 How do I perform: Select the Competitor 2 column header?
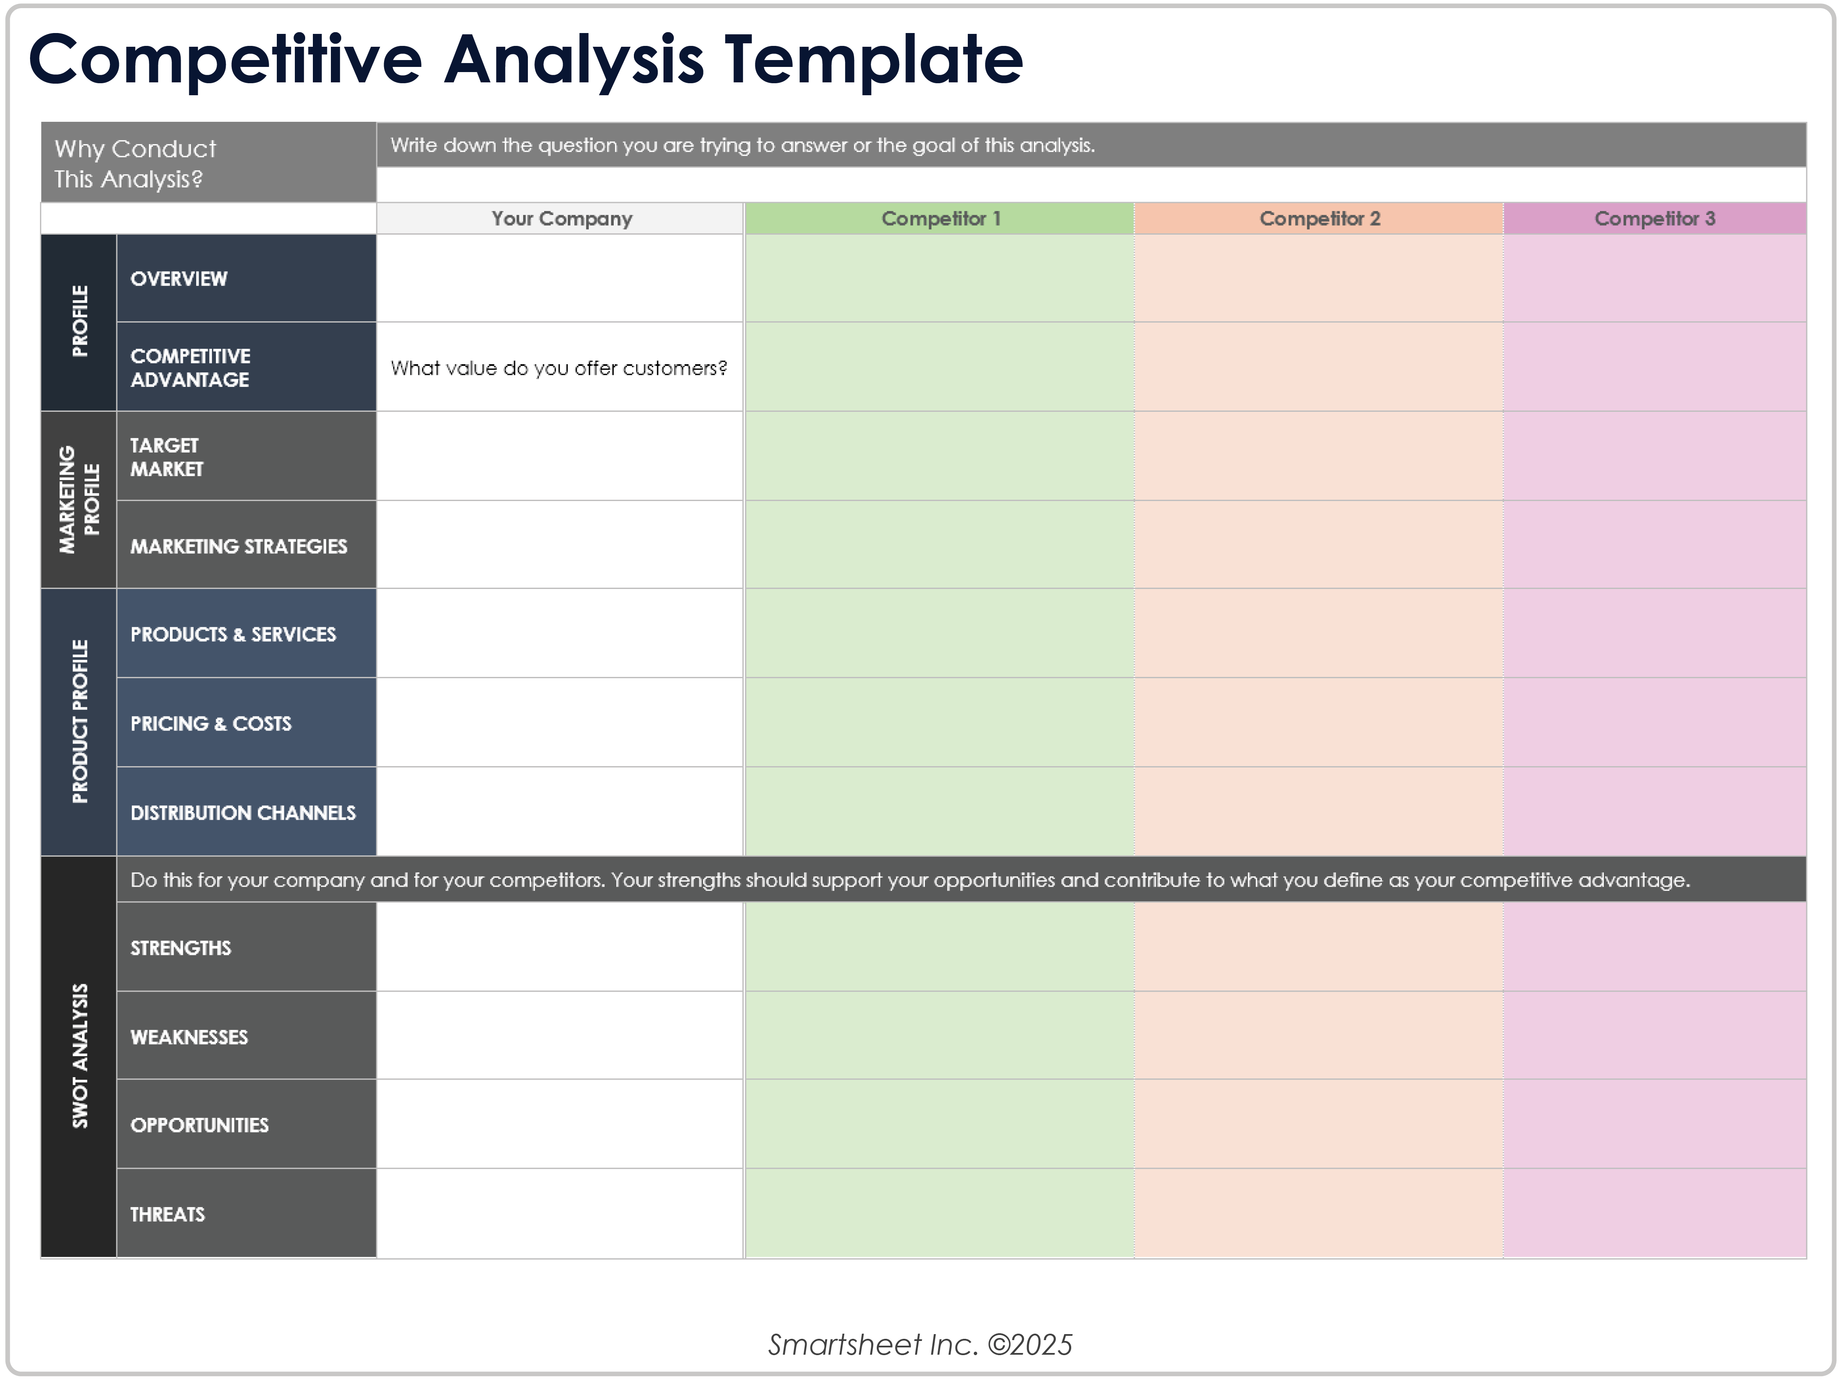tap(1318, 219)
